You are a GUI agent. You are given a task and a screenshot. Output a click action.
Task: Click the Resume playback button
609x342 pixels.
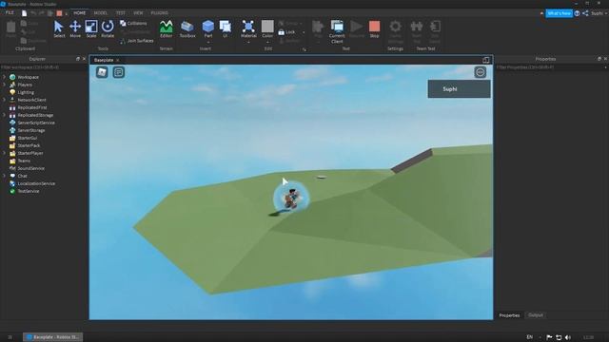click(356, 27)
